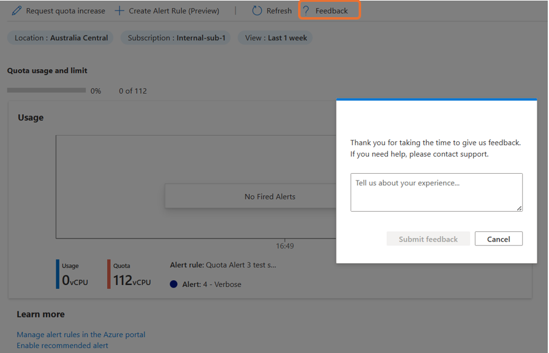Grab the textarea resize handle corner

[519, 208]
